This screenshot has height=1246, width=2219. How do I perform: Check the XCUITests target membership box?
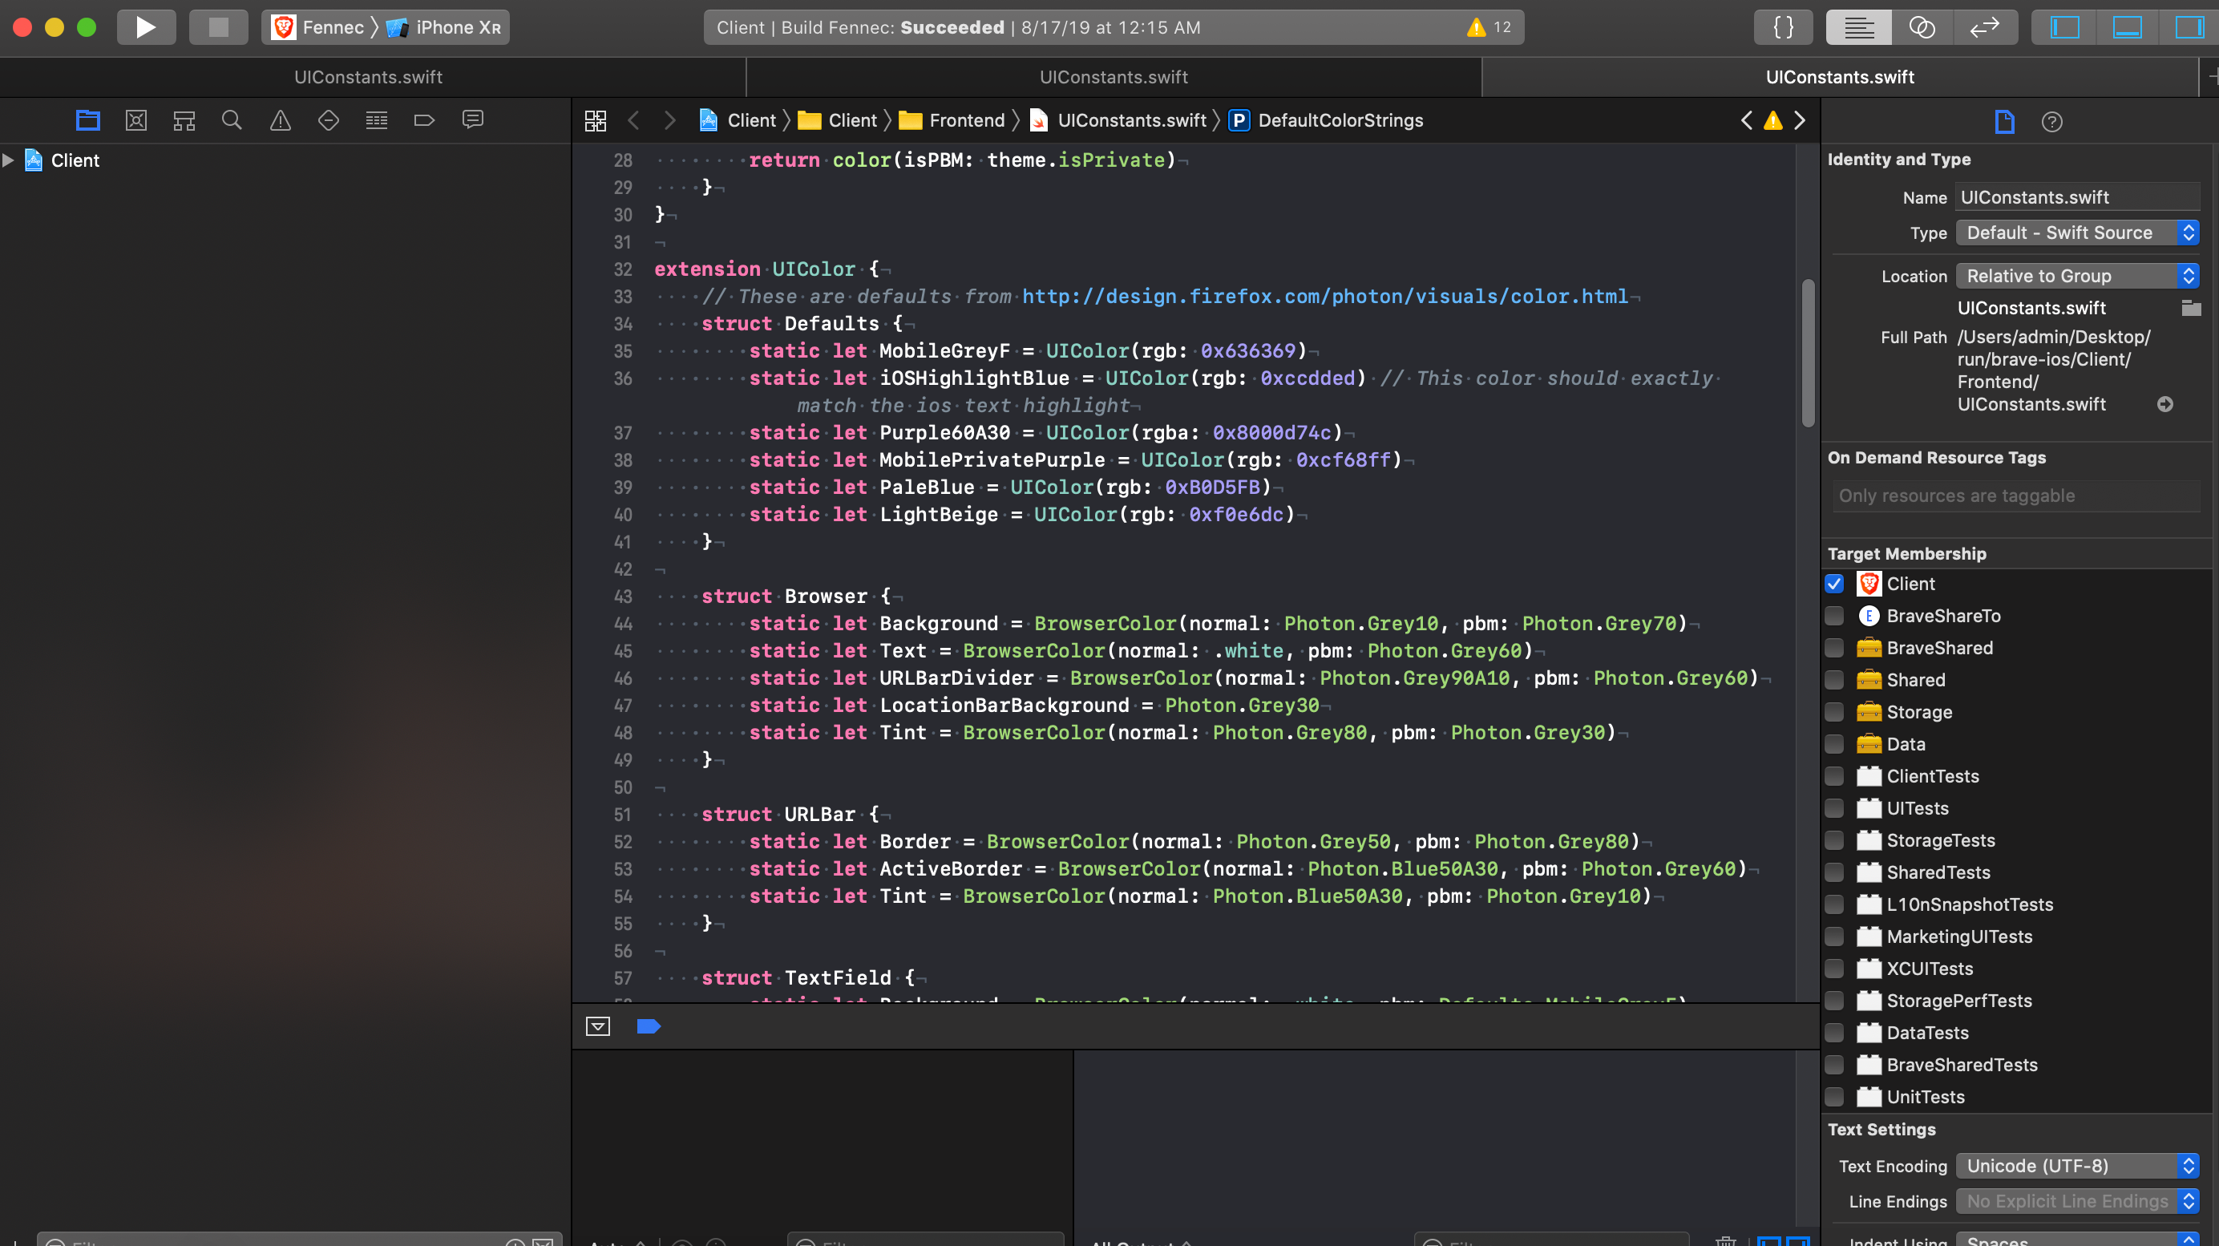coord(1835,969)
